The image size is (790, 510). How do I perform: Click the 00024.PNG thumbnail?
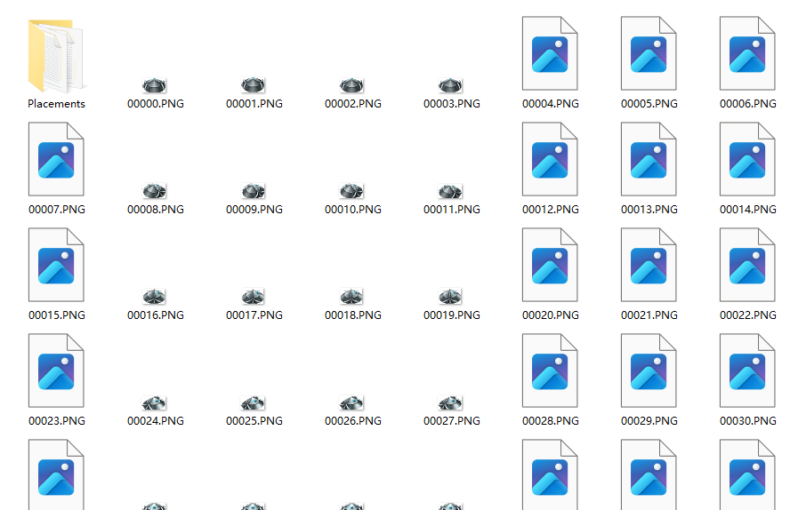[156, 403]
